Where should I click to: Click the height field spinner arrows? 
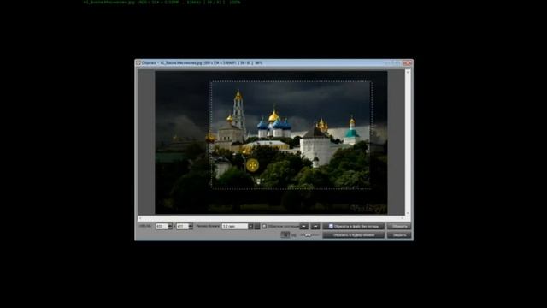(x=191, y=226)
